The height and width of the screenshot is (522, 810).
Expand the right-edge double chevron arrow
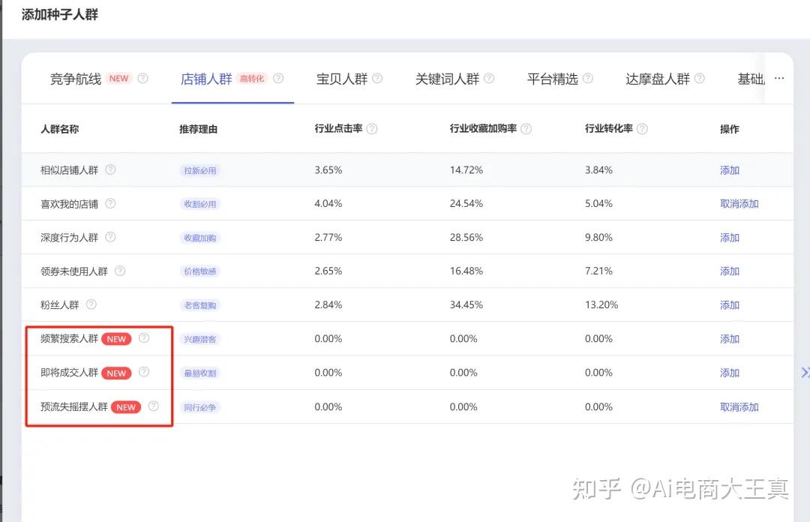tap(805, 372)
